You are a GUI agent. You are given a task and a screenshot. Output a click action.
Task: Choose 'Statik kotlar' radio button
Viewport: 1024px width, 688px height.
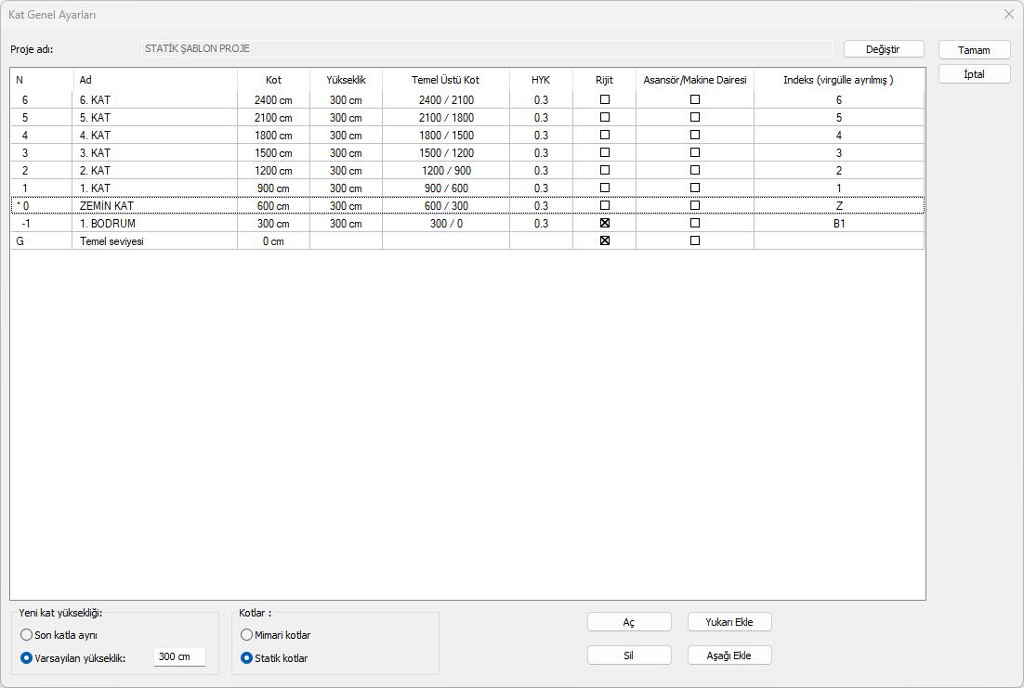click(x=246, y=658)
